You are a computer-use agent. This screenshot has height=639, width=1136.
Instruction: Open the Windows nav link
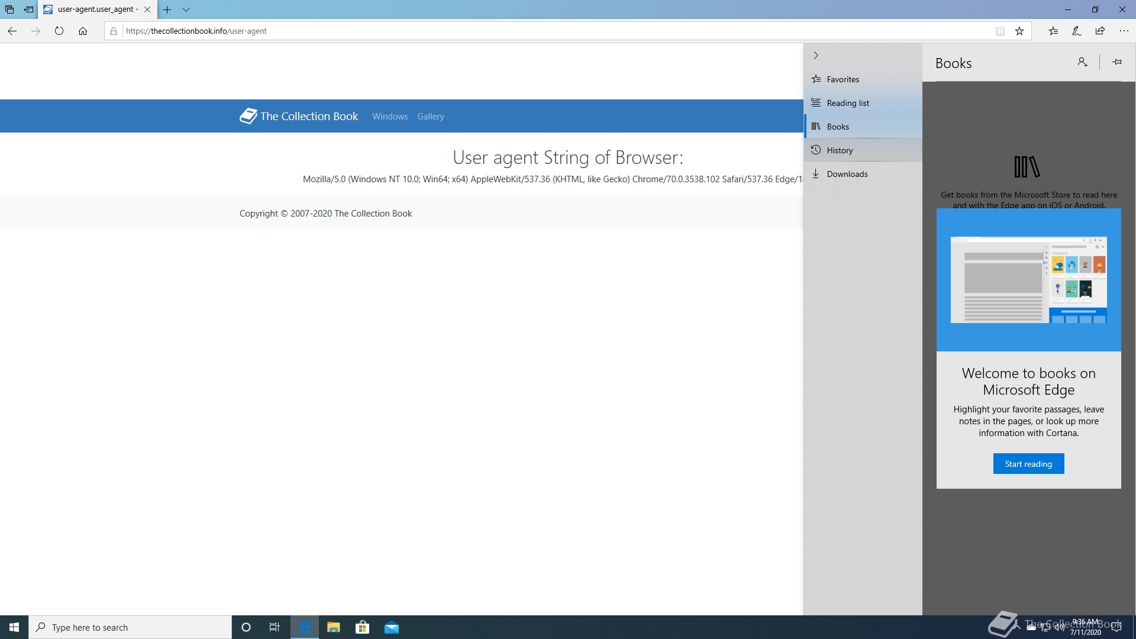coord(390,117)
